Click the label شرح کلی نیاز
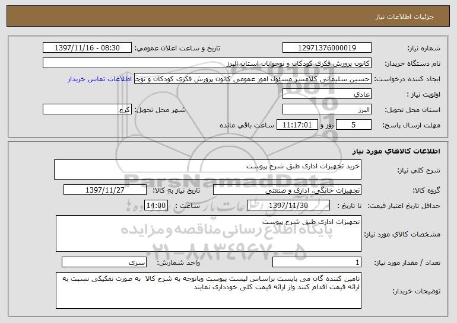 point(419,170)
